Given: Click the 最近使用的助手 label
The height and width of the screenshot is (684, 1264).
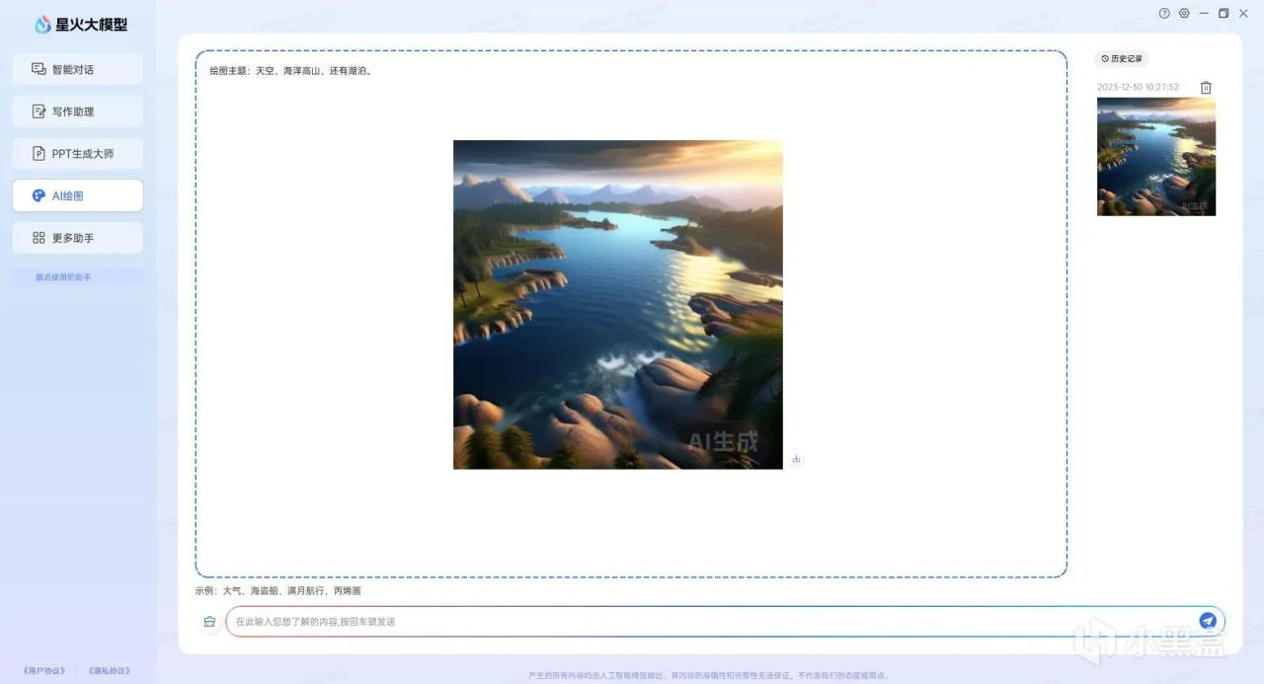Looking at the screenshot, I should tap(63, 277).
